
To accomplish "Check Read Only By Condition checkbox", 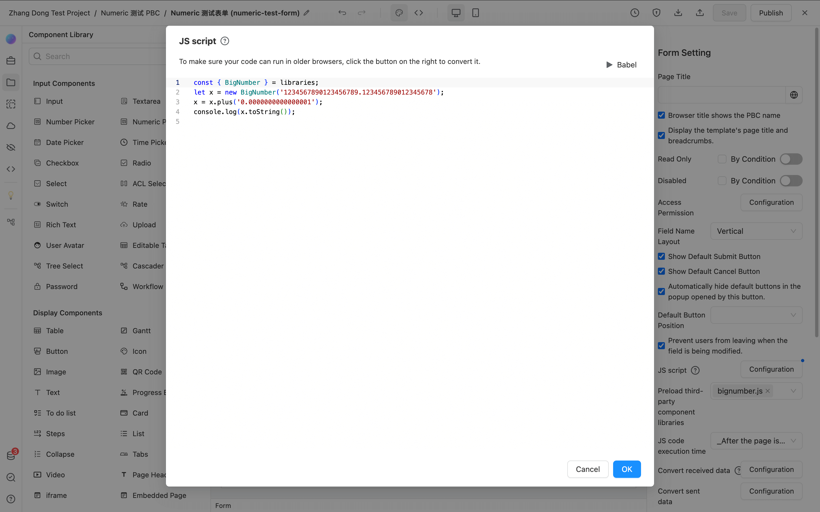I will (722, 159).
